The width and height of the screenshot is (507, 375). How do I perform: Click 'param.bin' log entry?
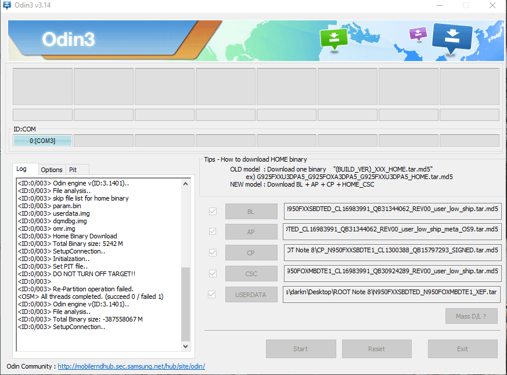pyautogui.click(x=49, y=206)
